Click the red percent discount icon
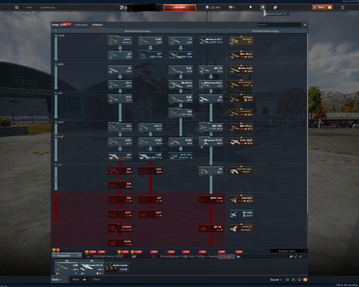The image size is (359, 287). 58,250
